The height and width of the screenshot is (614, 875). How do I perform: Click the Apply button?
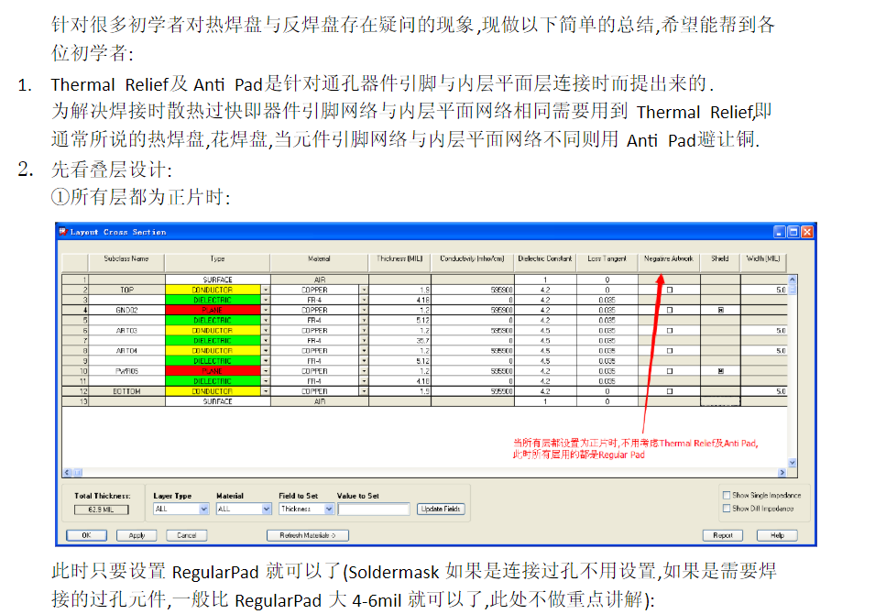pos(136,535)
